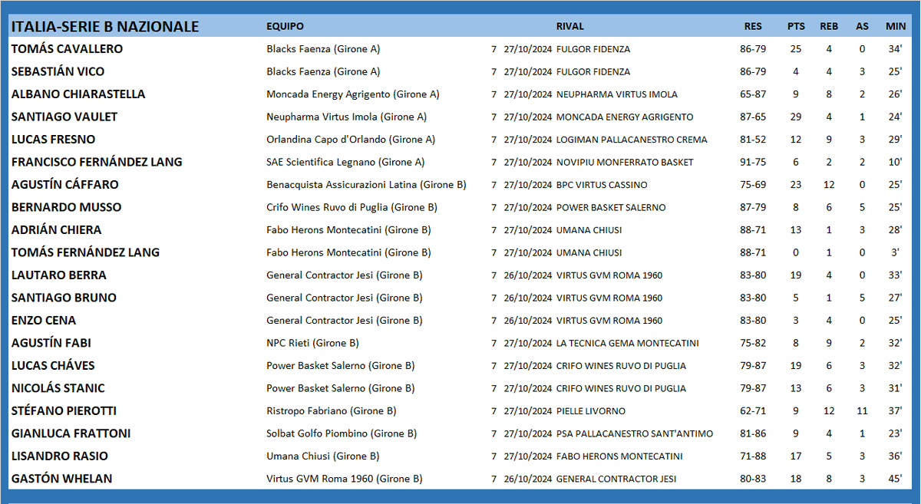Click the AS column header

coord(862,26)
